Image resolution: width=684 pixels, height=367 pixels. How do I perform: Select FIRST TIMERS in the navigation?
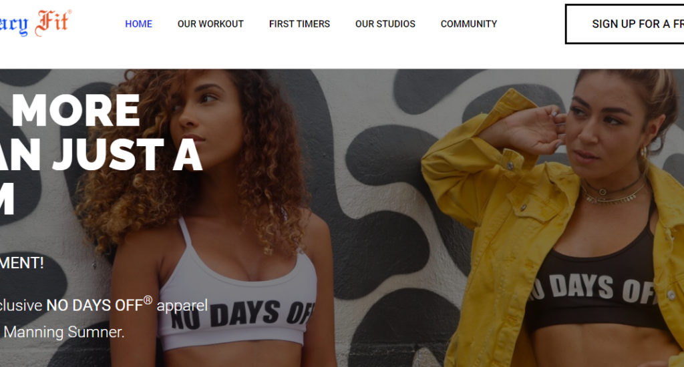point(299,24)
